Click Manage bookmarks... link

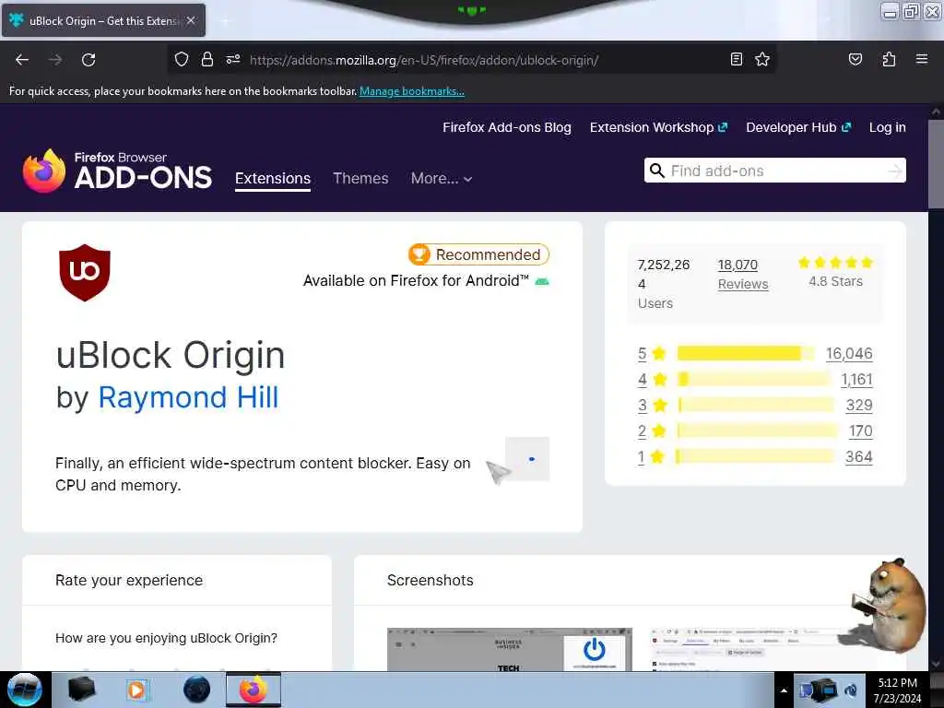coord(412,91)
